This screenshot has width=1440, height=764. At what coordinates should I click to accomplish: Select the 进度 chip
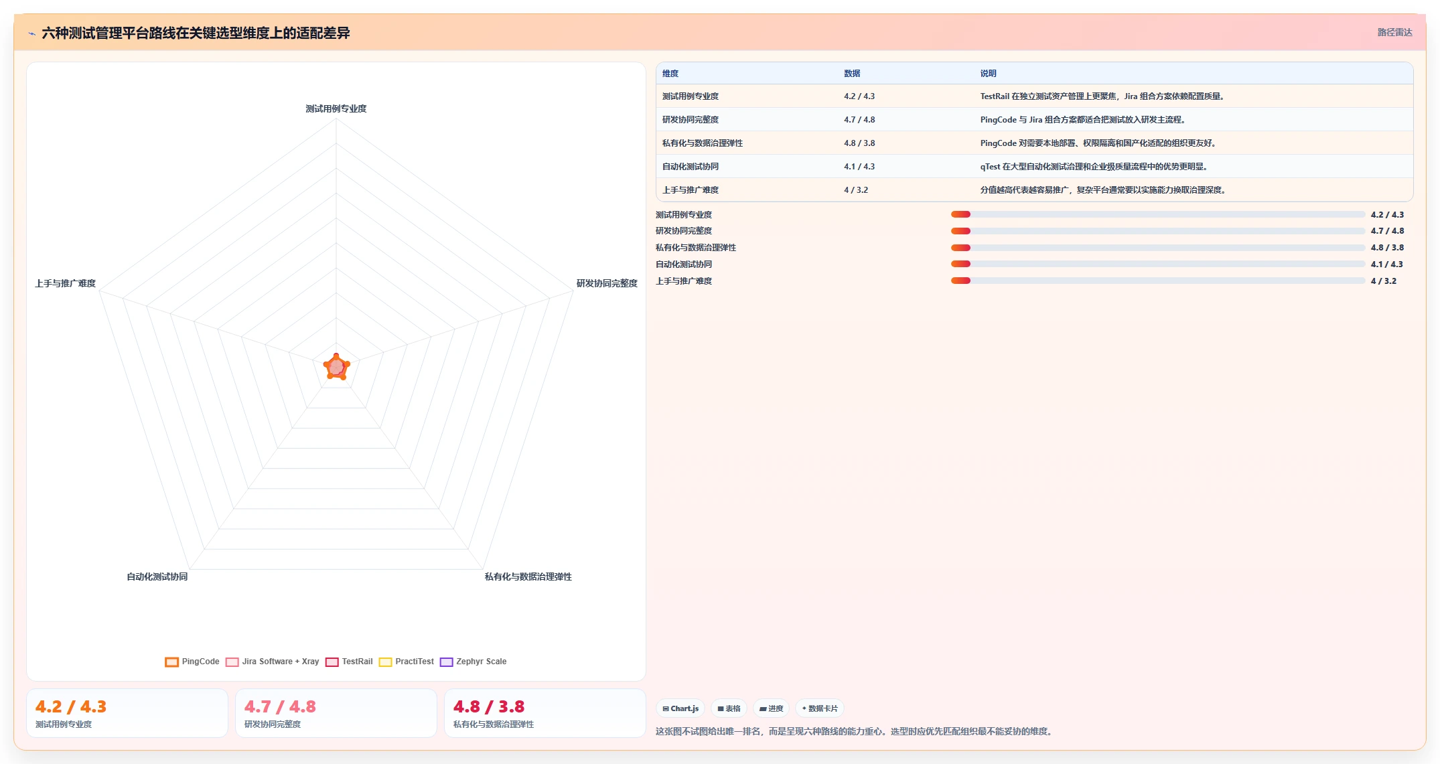771,708
